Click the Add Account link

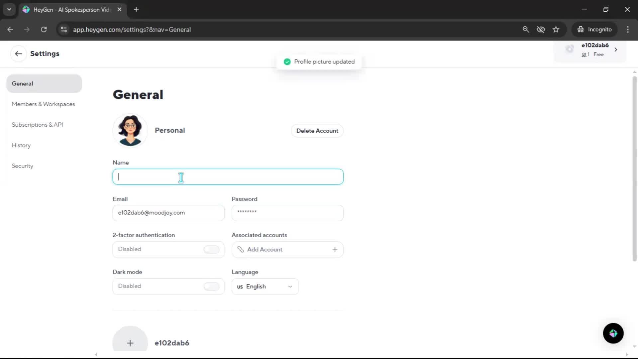(265, 250)
